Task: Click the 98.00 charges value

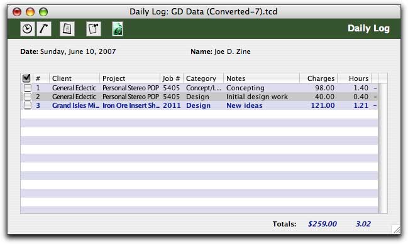Action: [x=324, y=88]
